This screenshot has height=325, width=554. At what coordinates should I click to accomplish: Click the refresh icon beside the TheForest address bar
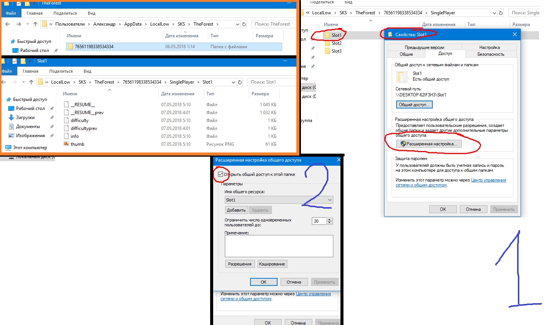244,24
